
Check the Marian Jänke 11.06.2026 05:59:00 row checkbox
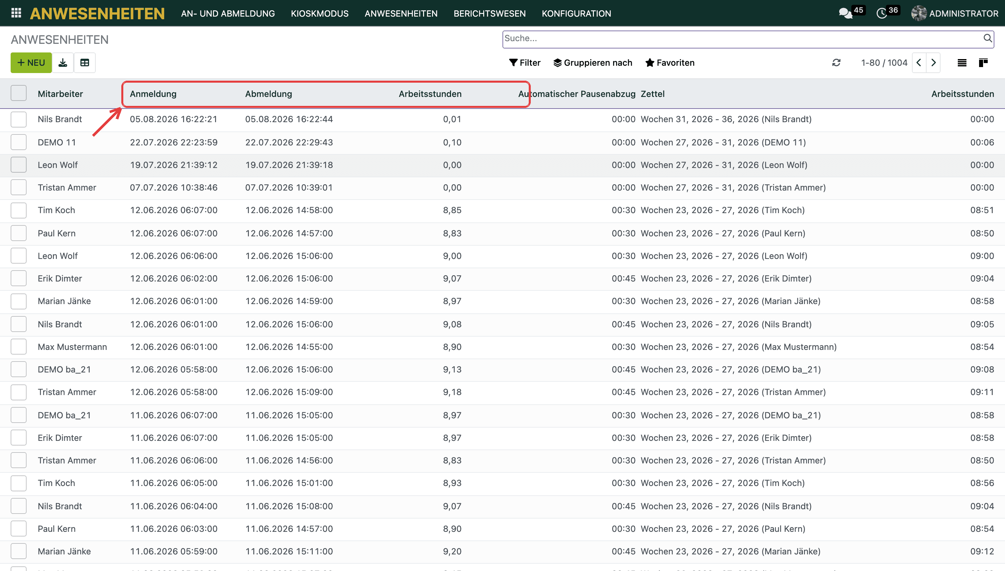19,551
